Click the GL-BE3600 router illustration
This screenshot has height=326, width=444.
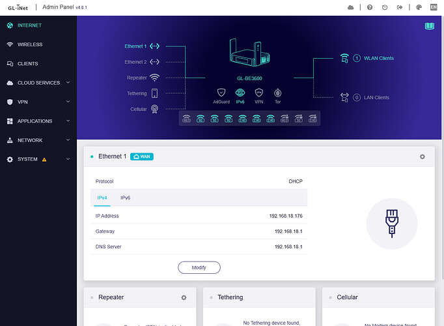[x=249, y=52]
